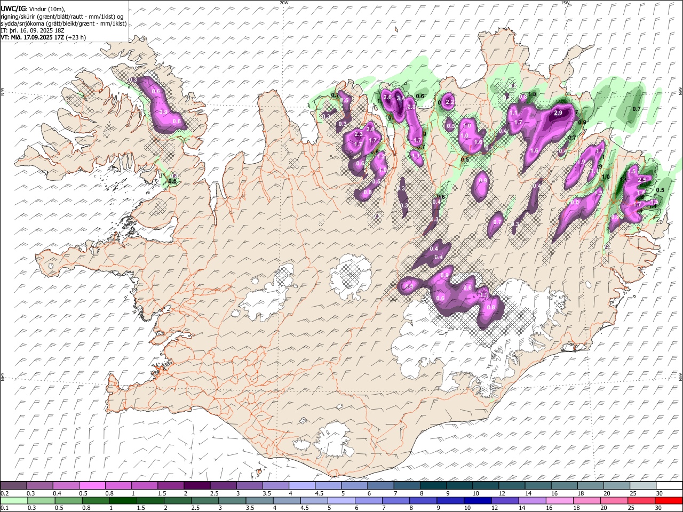
Task: Pick the dark teal top-row swatch between 8 and 9
Action: point(433,485)
